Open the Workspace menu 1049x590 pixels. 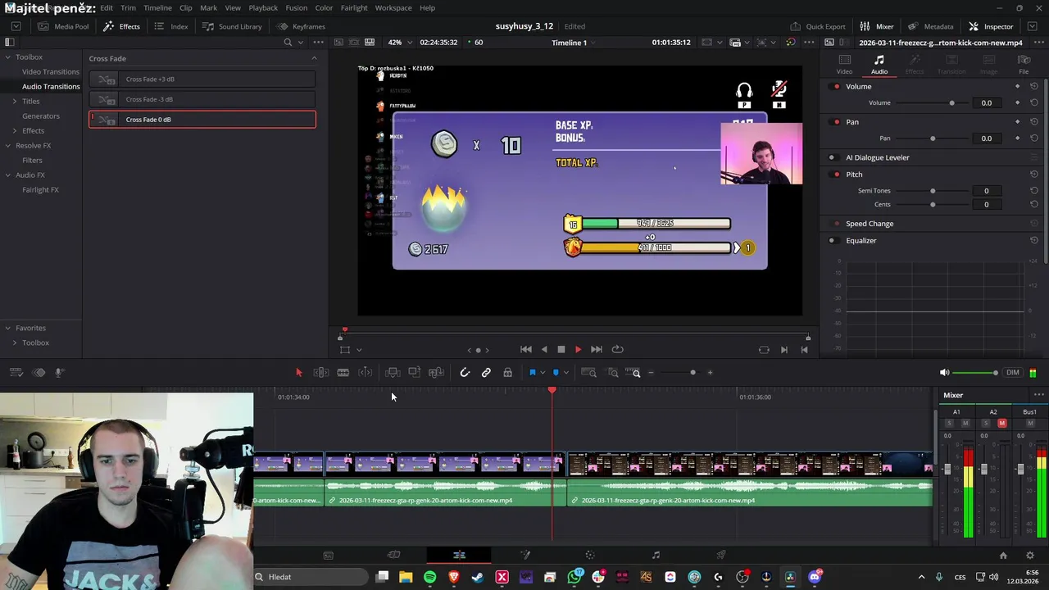pos(393,8)
